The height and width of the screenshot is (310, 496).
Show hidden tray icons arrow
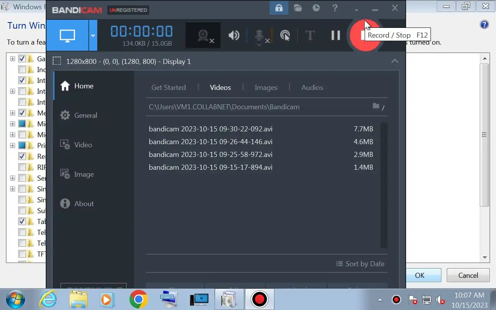[380, 300]
